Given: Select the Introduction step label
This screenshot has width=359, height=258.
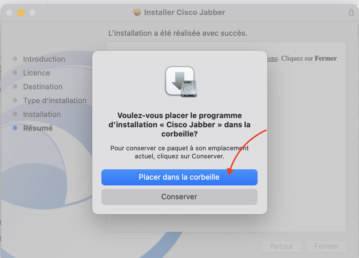Looking at the screenshot, I should (x=44, y=59).
